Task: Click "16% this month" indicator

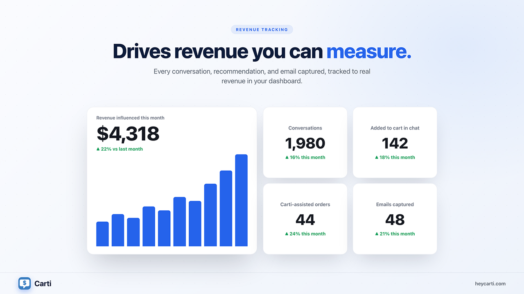Action: tap(305, 157)
